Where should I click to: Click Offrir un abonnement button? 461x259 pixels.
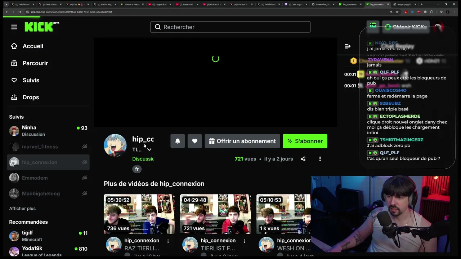[x=242, y=141]
